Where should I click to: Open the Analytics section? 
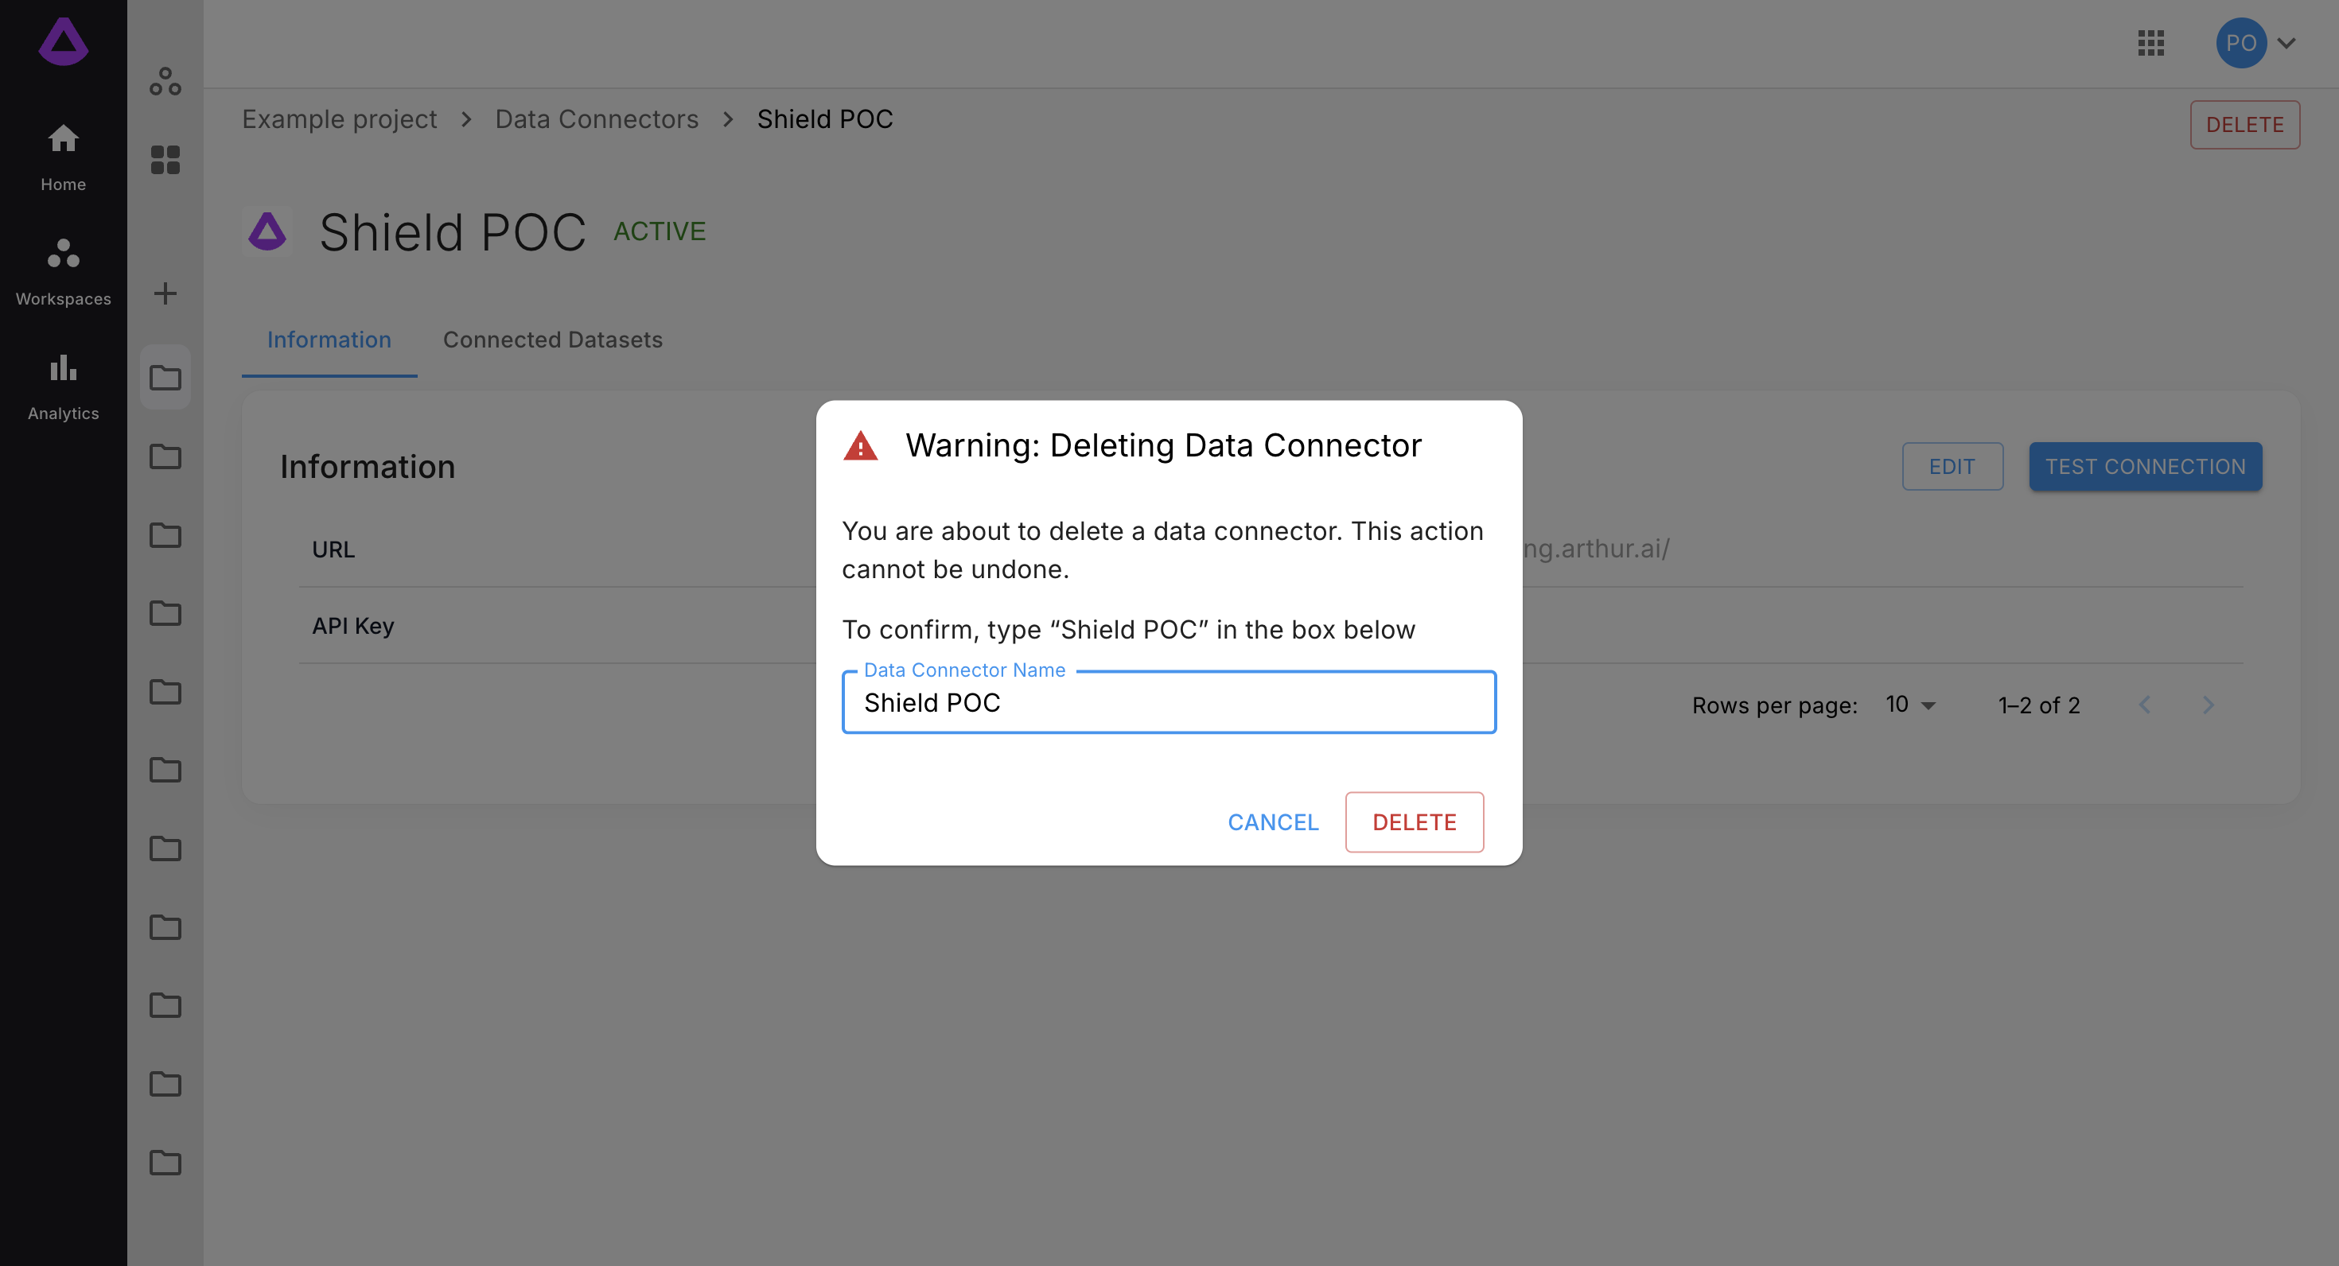click(64, 387)
